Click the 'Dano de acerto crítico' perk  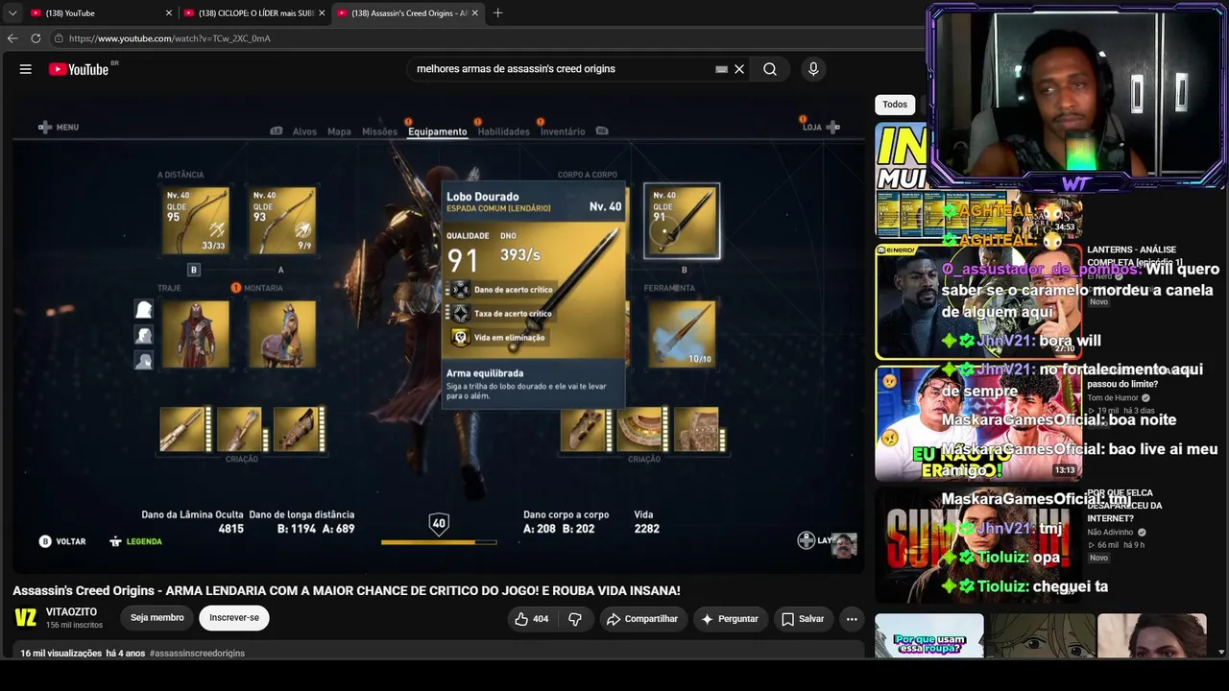point(503,290)
